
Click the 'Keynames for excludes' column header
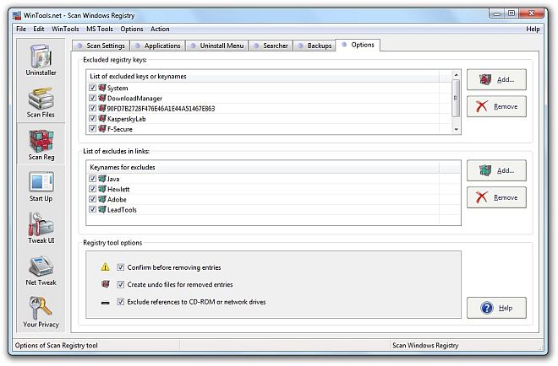(263, 167)
